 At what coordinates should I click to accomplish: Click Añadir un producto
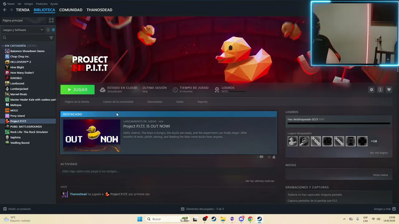[17, 209]
